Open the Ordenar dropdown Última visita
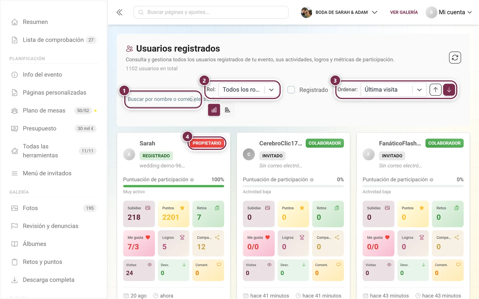 pos(394,90)
